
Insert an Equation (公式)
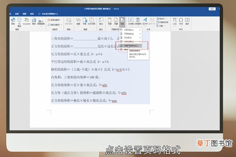pyautogui.click(x=175, y=22)
